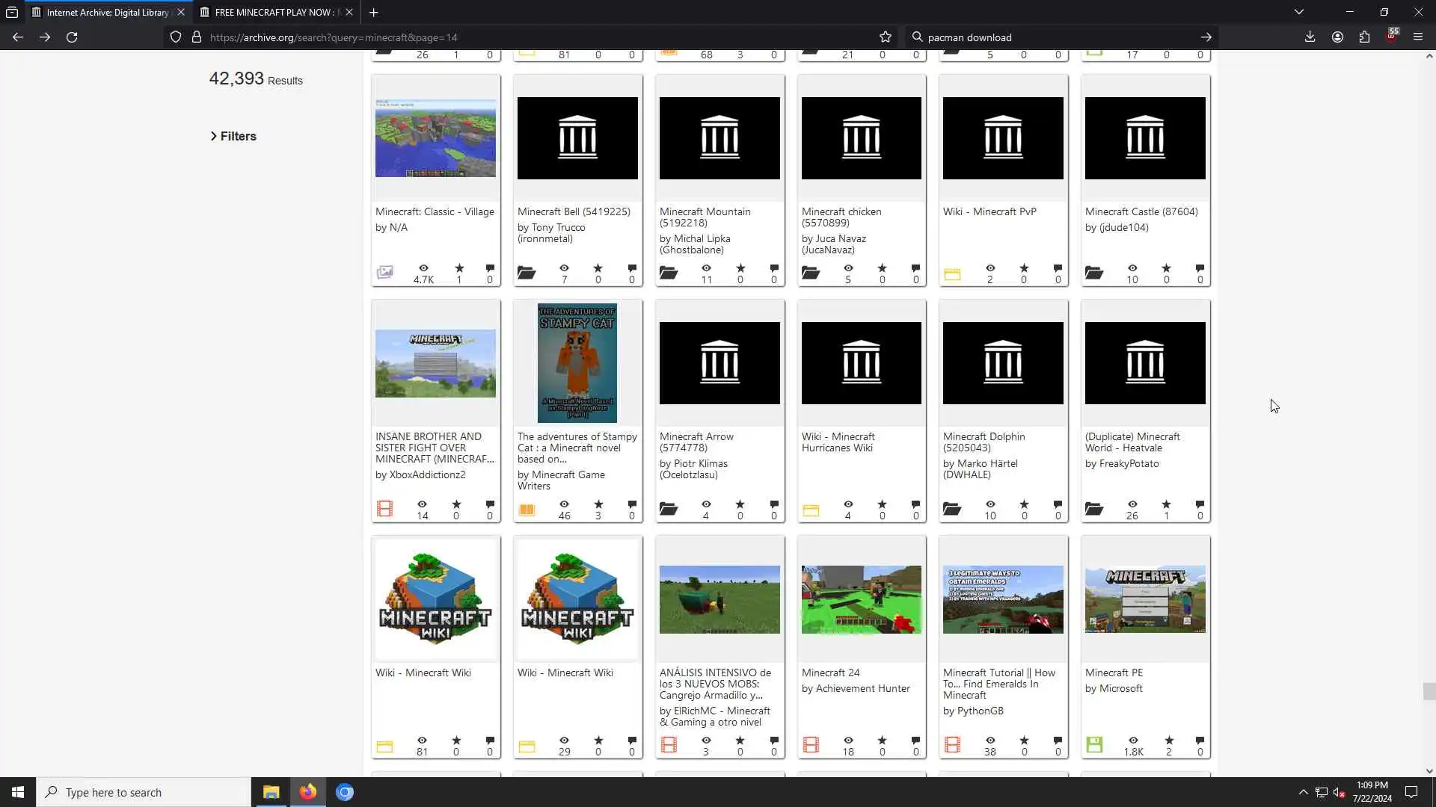This screenshot has height=807, width=1436.
Task: Open Minecraft Dolphin (5205043) item link
Action: click(984, 442)
